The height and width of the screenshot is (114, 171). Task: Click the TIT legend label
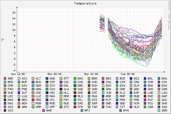click(122, 107)
